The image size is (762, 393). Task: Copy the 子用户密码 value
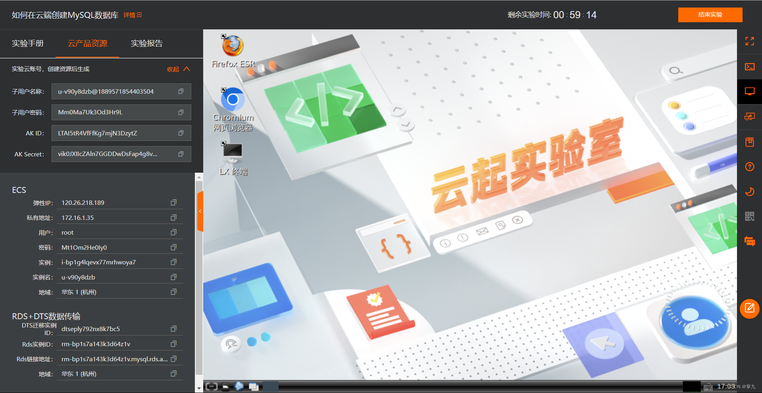click(x=181, y=112)
